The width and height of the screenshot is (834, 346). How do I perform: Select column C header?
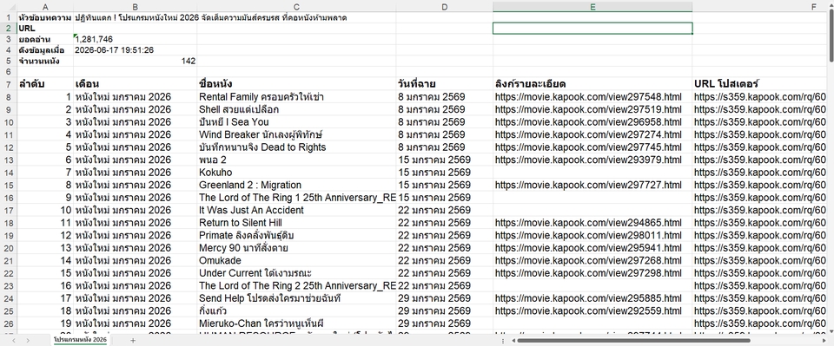(x=296, y=7)
